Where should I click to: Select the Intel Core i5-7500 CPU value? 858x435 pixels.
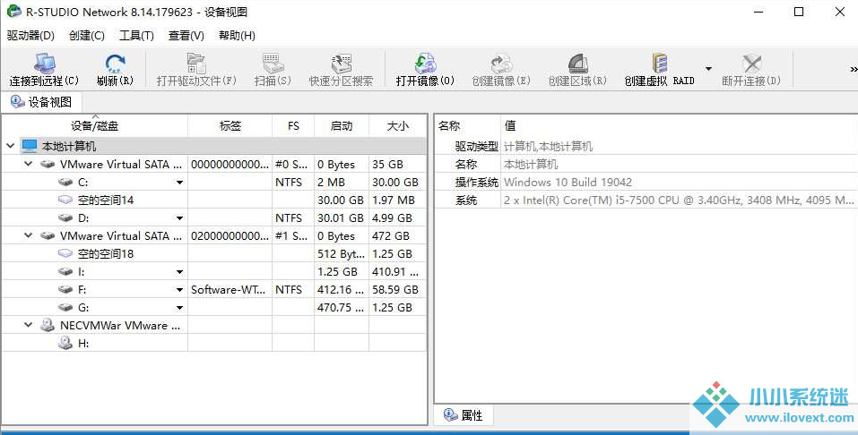tap(679, 200)
